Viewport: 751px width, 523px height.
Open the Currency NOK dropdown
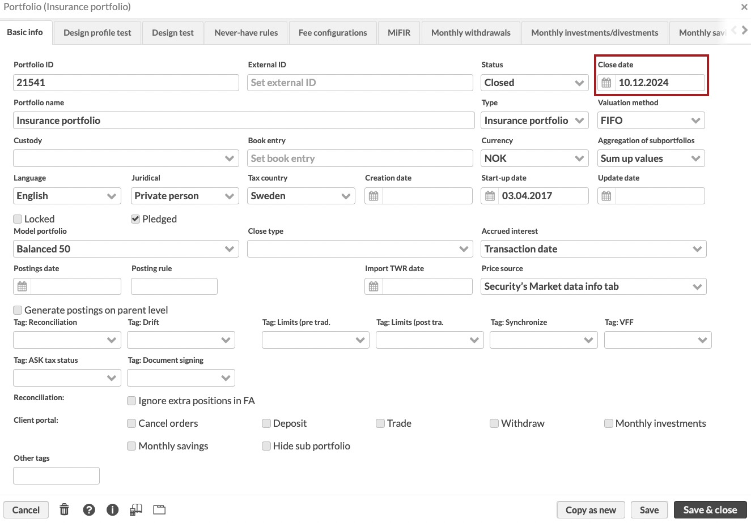click(534, 158)
